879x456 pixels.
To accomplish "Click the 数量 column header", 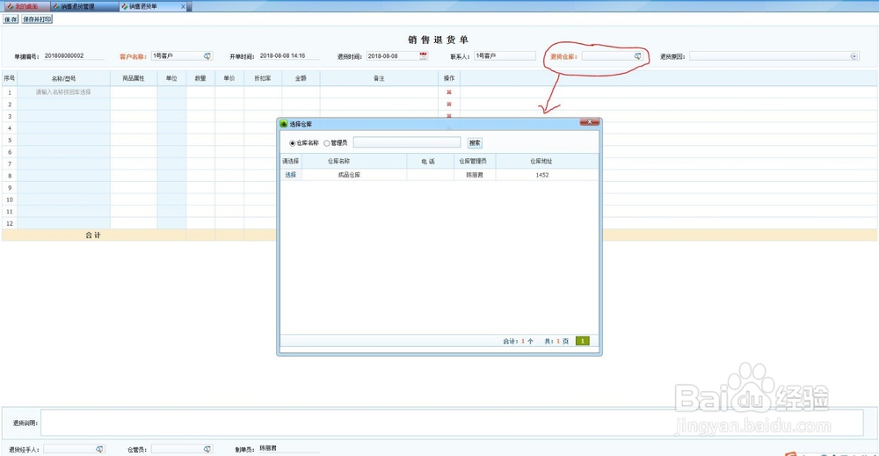I will tap(200, 78).
